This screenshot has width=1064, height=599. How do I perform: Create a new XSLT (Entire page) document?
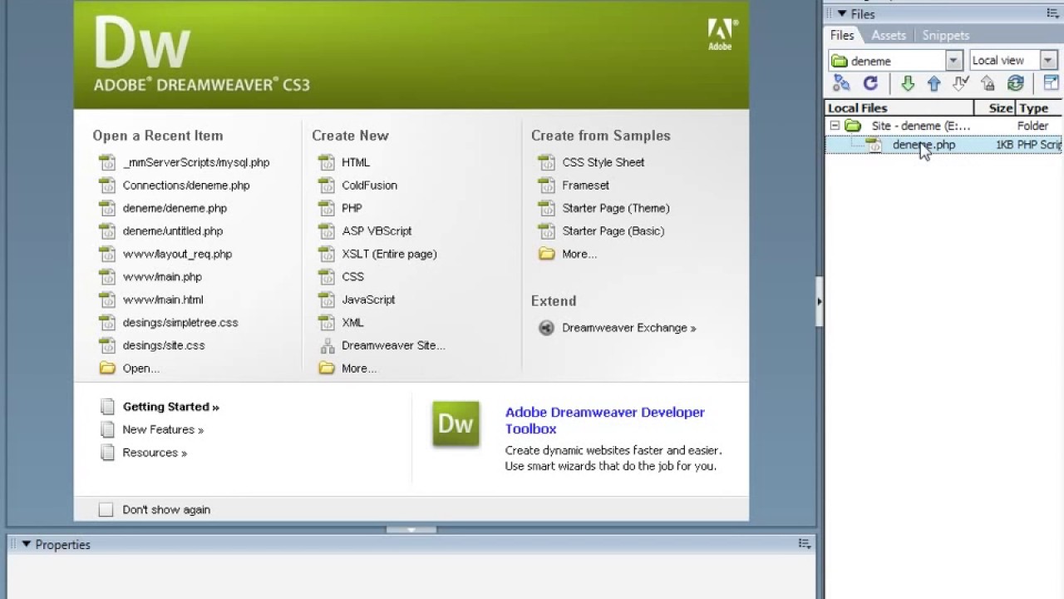[389, 254]
